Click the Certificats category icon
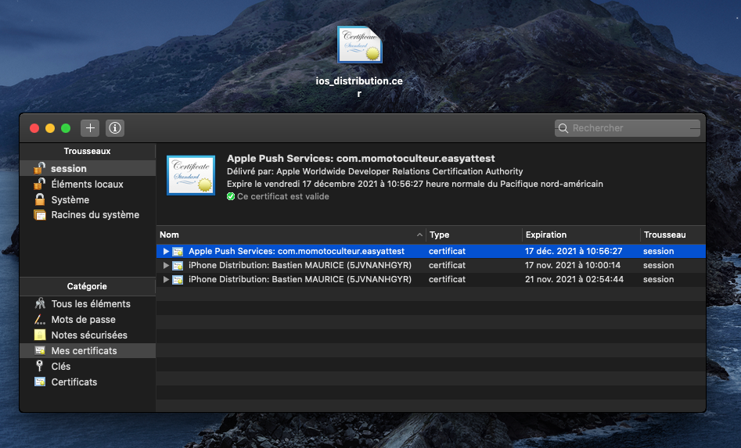 coord(40,382)
